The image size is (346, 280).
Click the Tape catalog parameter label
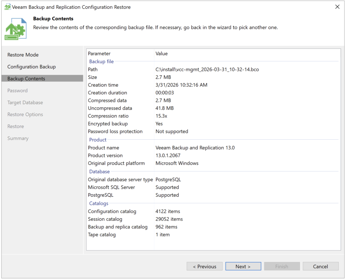coord(102,235)
